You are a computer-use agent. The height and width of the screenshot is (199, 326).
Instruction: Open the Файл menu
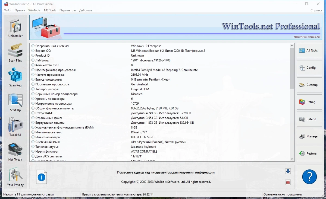pos(8,10)
